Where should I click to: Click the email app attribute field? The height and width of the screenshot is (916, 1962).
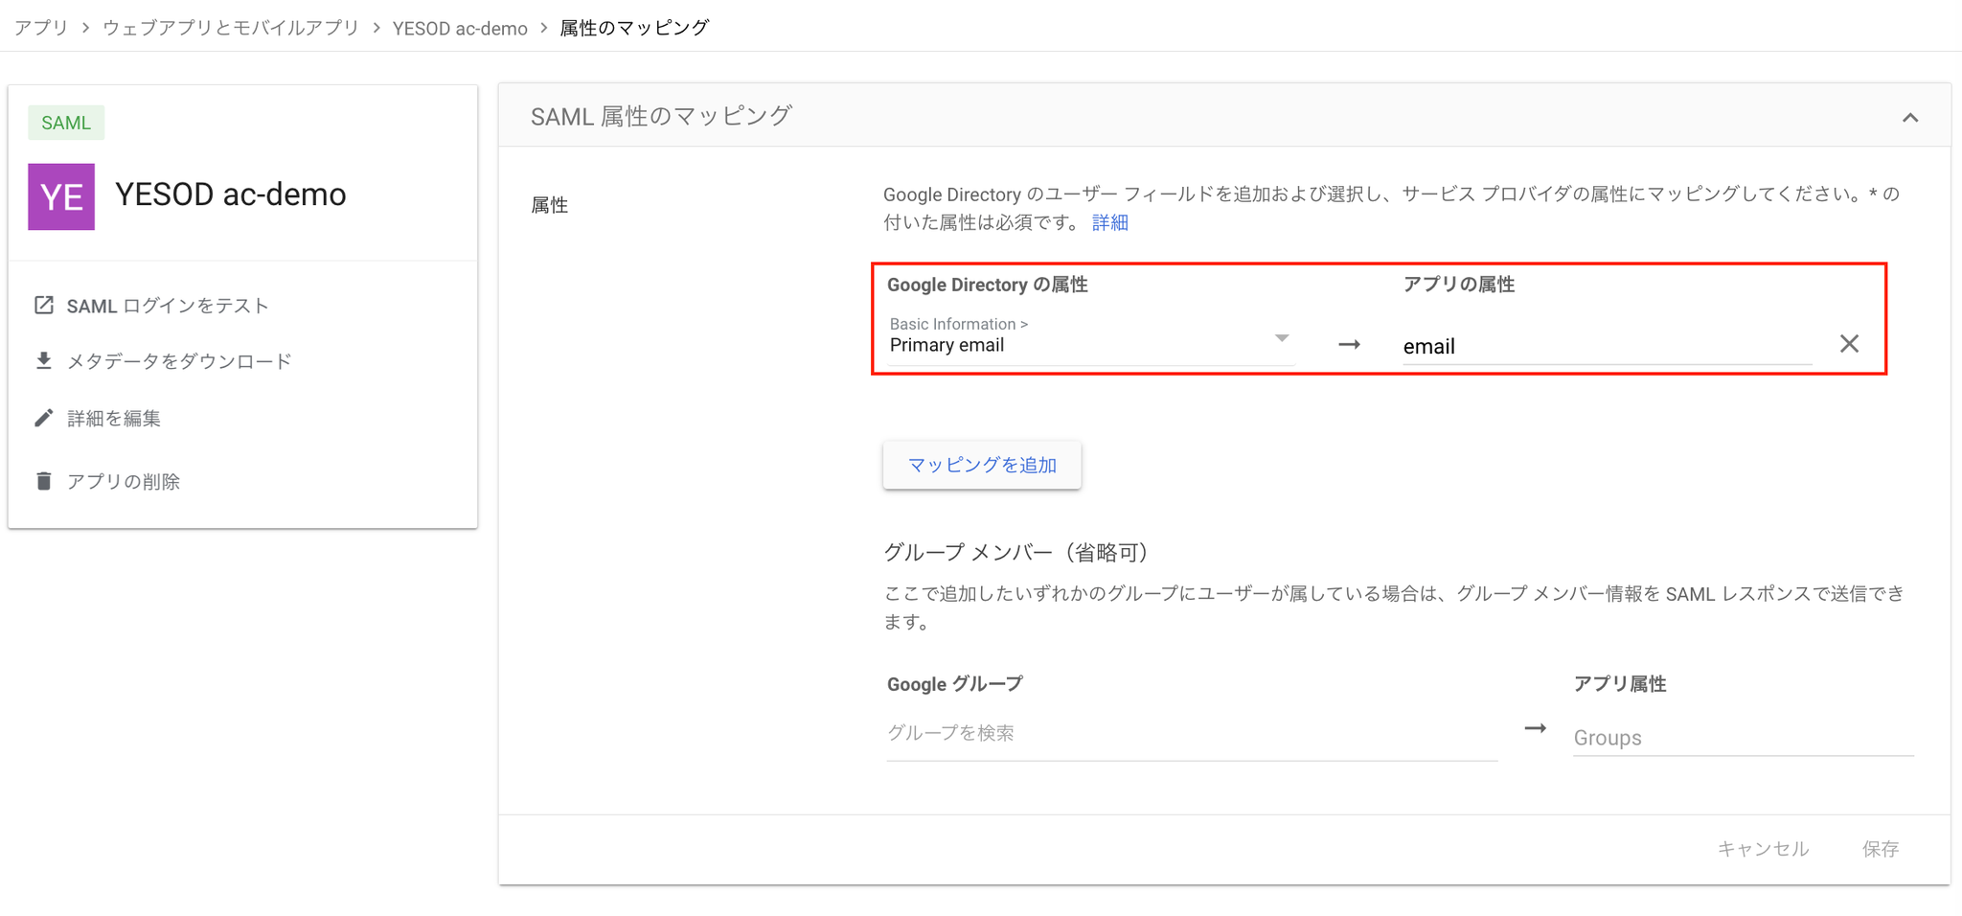1606,346
